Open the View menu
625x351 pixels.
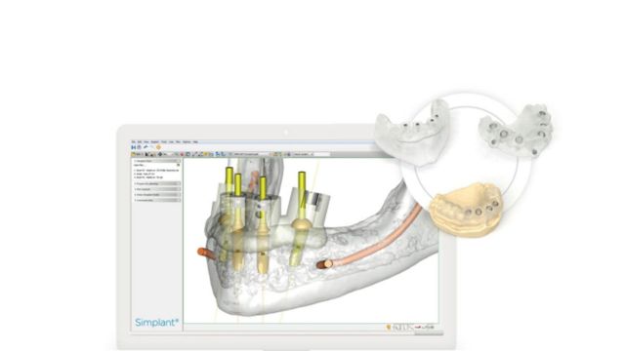point(146,141)
